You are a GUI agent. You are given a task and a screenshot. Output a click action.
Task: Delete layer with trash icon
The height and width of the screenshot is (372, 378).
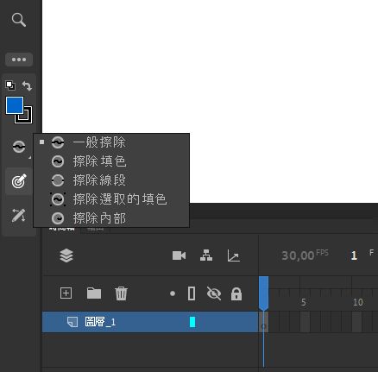pyautogui.click(x=121, y=293)
